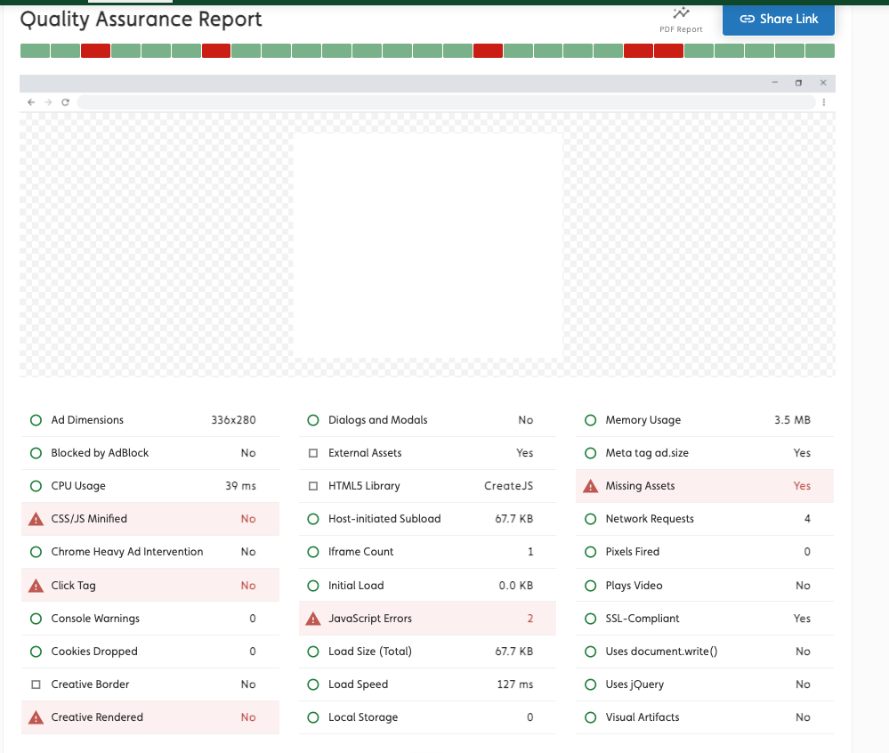Click the Share Link button
Screen dimensions: 889x753
pos(778,20)
